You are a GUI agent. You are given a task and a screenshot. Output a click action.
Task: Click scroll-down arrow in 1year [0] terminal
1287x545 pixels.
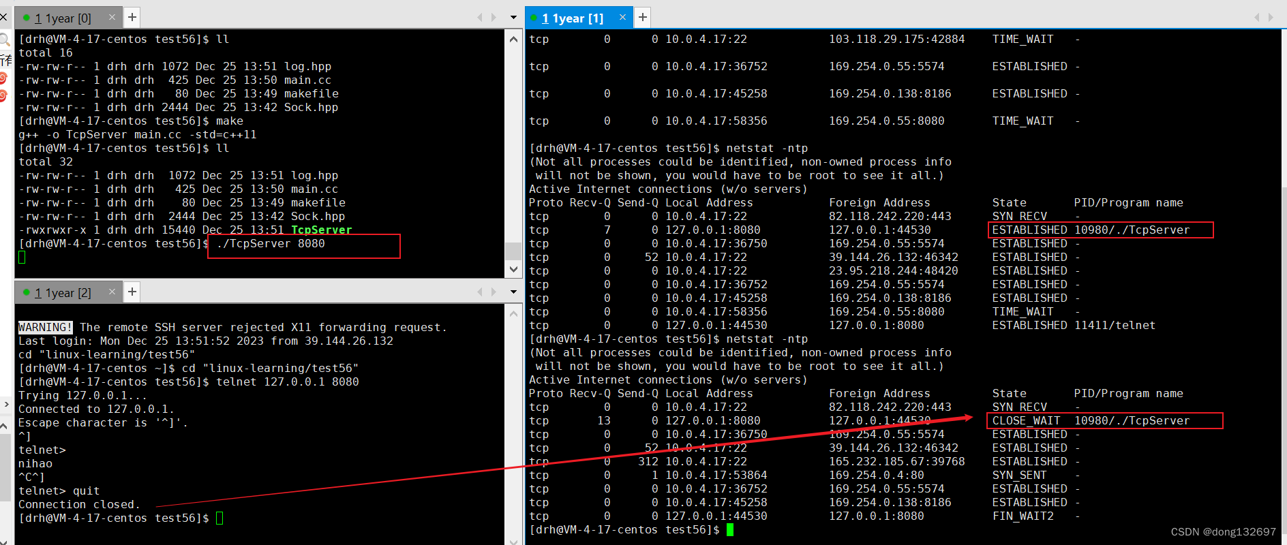coord(513,269)
